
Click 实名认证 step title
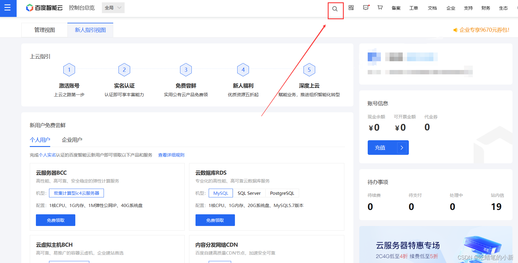pyautogui.click(x=124, y=86)
